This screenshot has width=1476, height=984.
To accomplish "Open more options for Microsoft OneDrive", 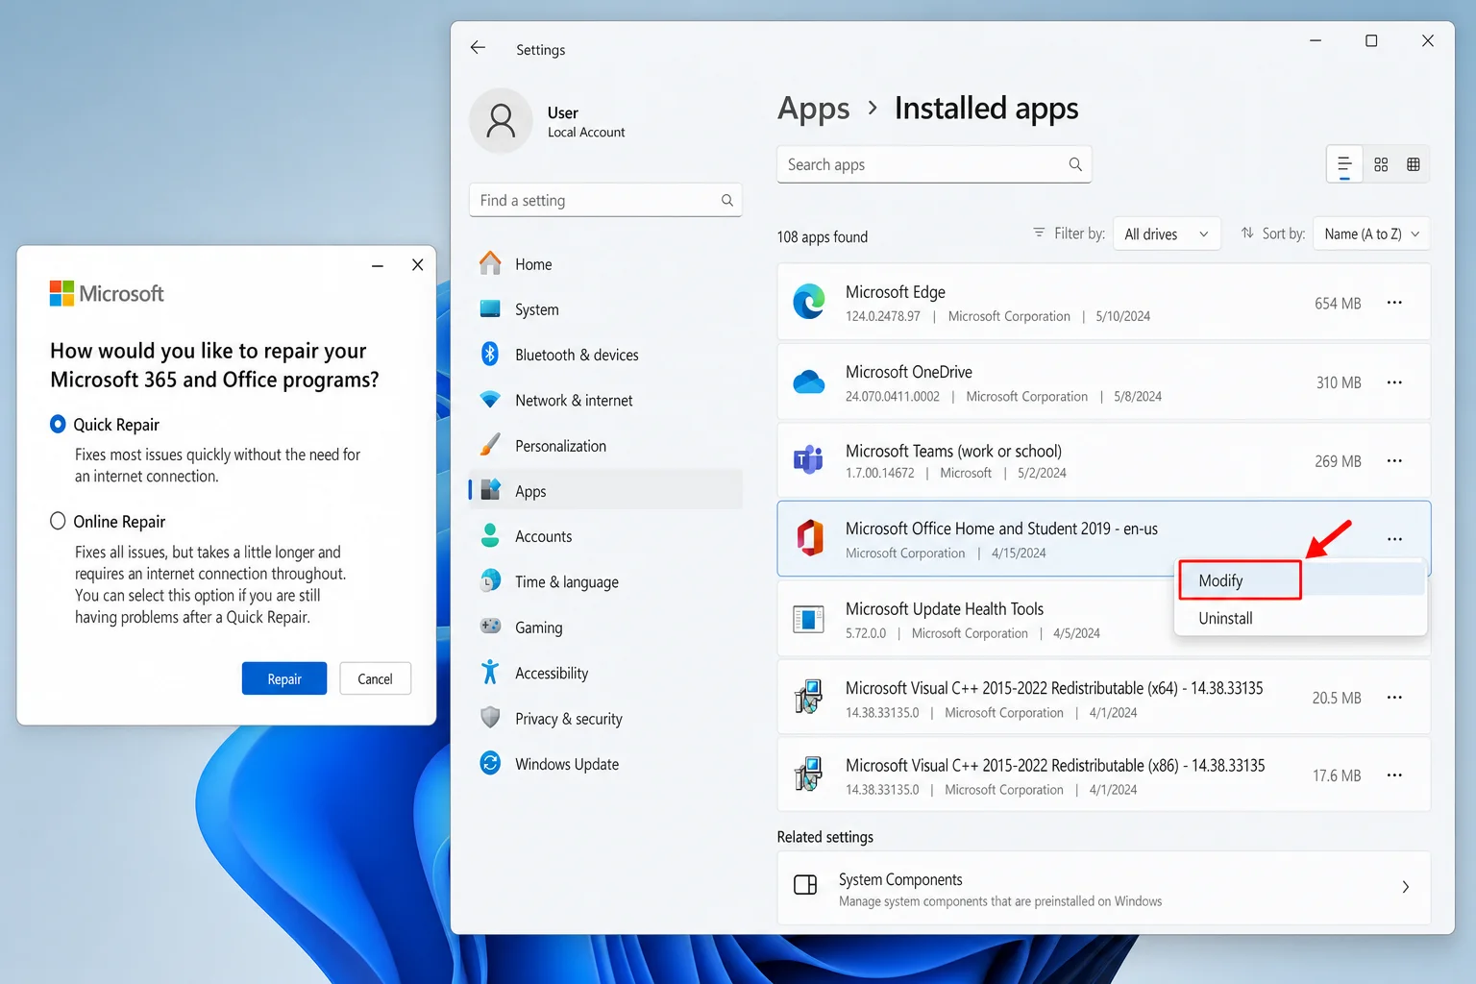I will [1394, 382].
